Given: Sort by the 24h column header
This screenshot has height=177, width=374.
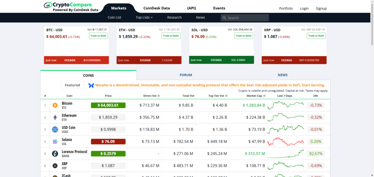Looking at the screenshot, I should point(316,96).
